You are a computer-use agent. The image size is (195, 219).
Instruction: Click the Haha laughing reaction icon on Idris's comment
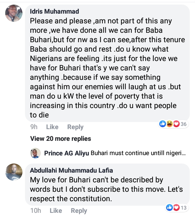click(x=170, y=124)
